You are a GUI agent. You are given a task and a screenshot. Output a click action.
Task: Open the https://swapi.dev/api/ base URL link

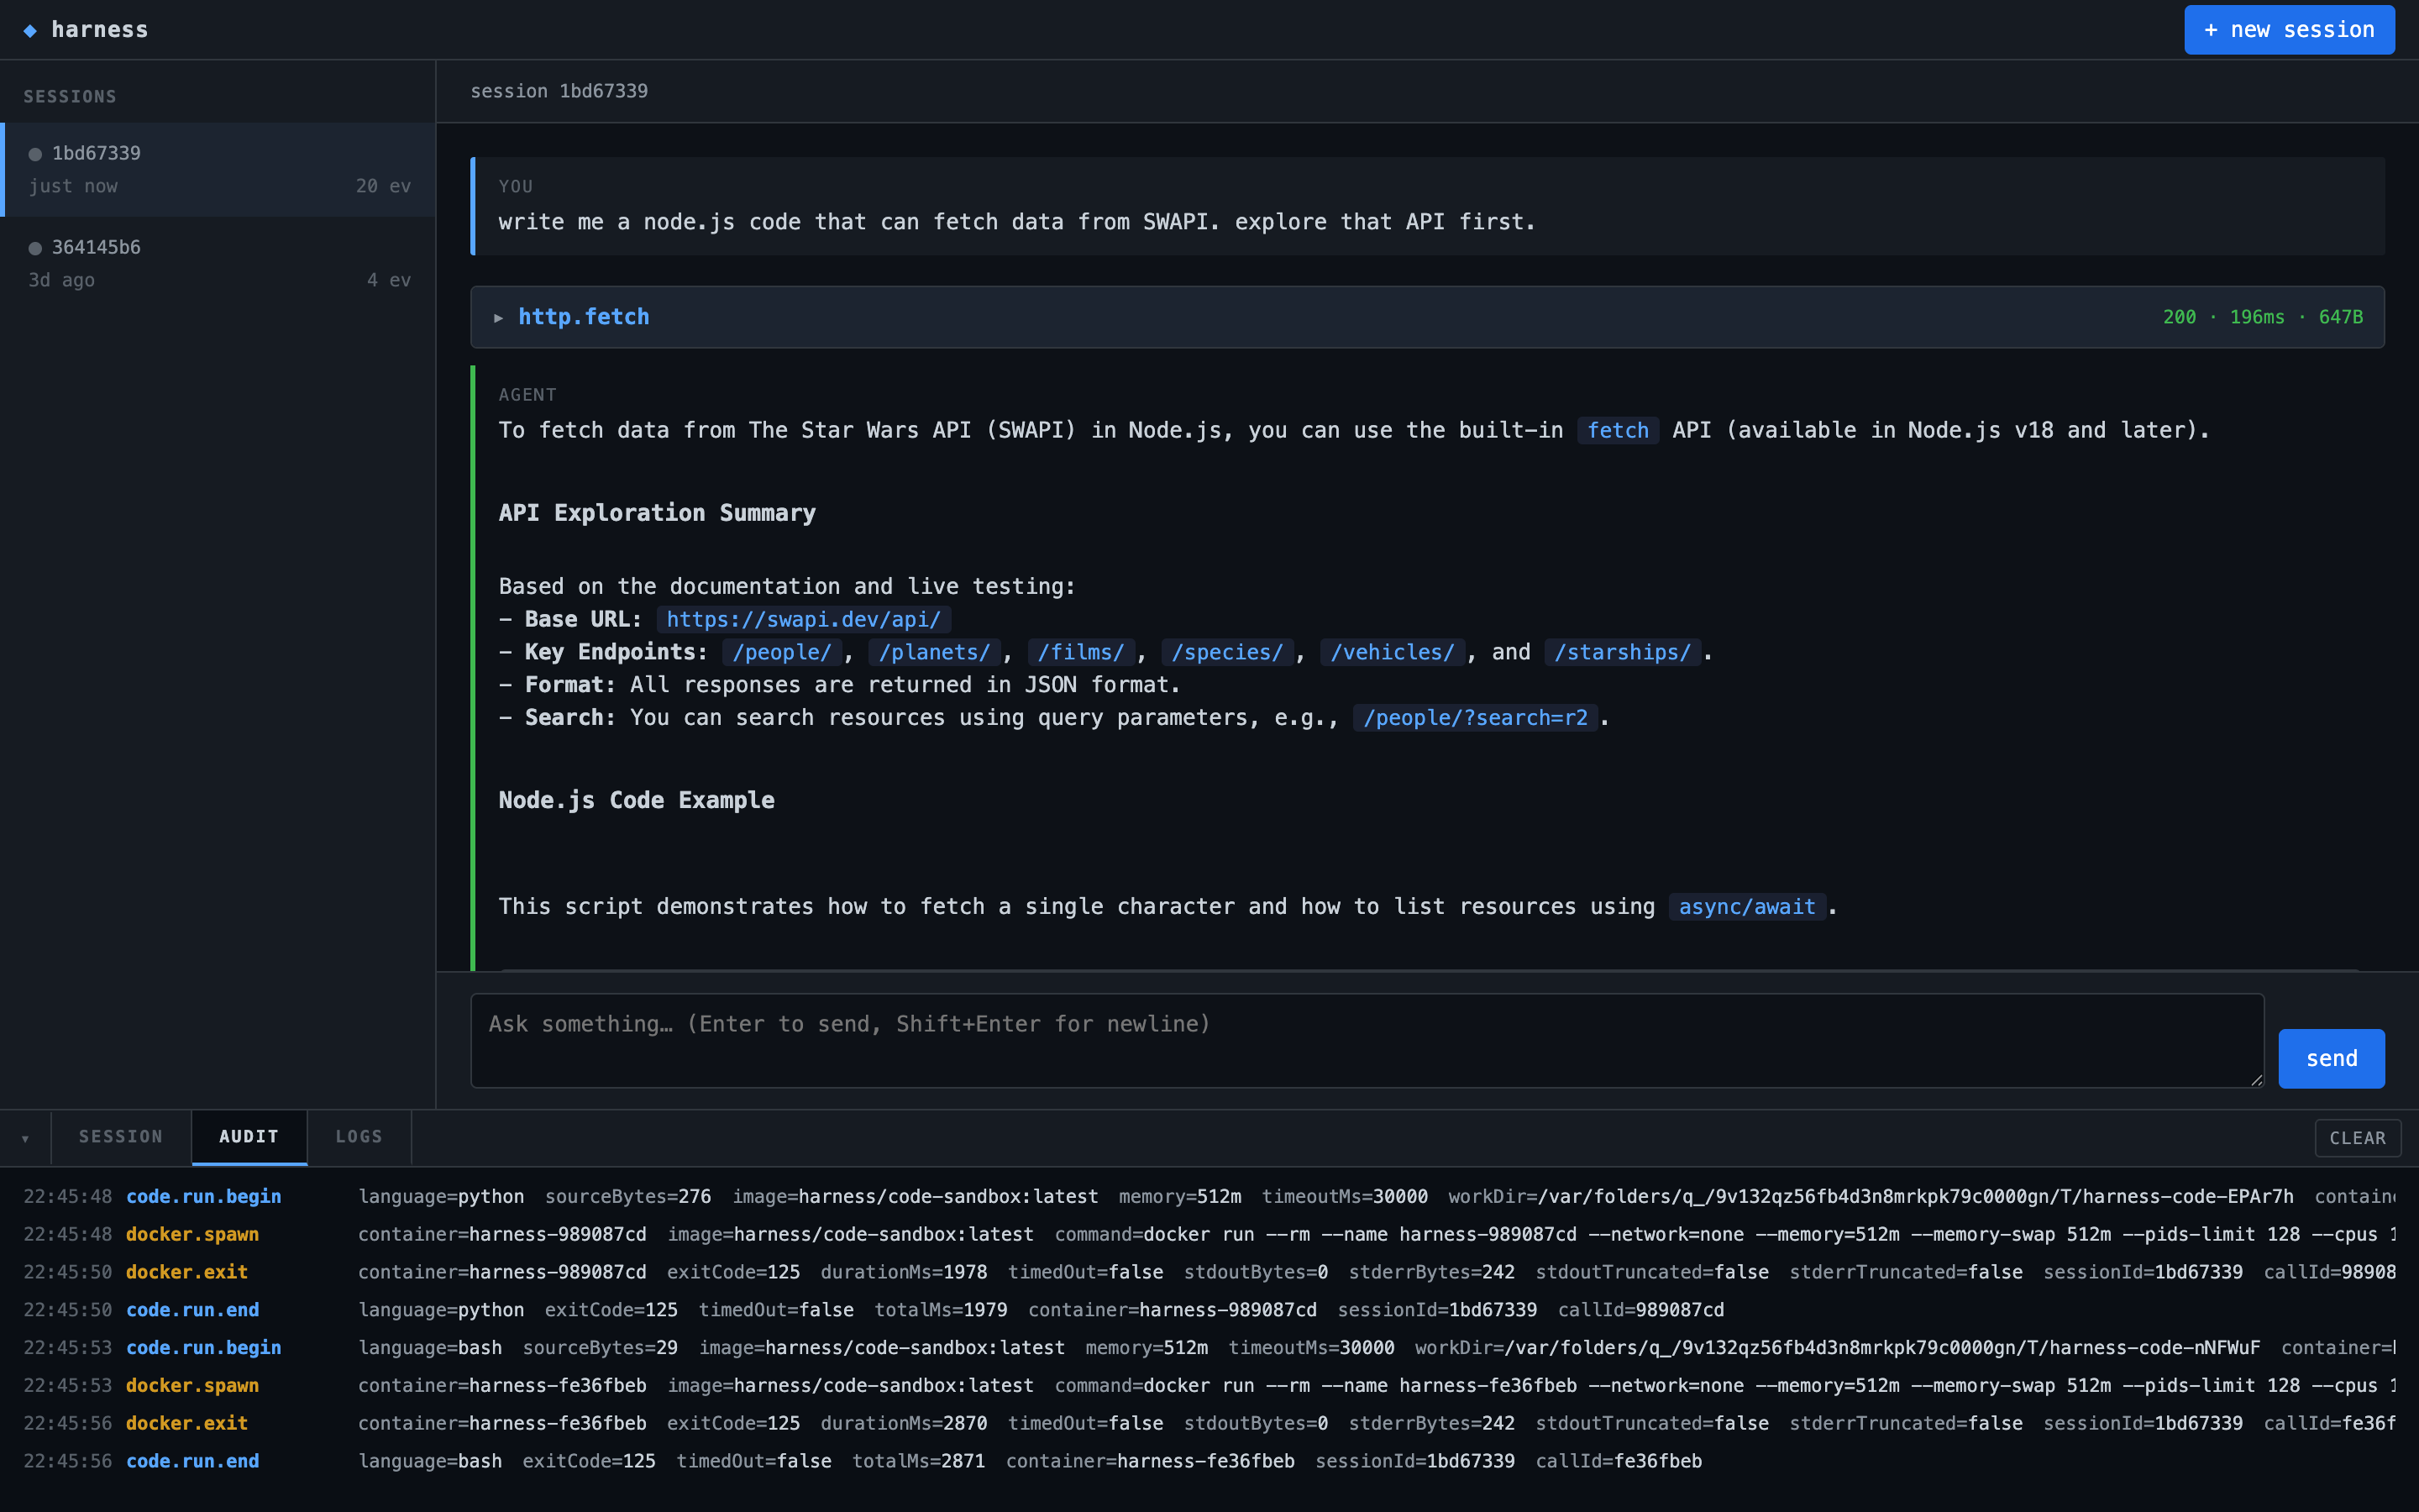click(803, 619)
